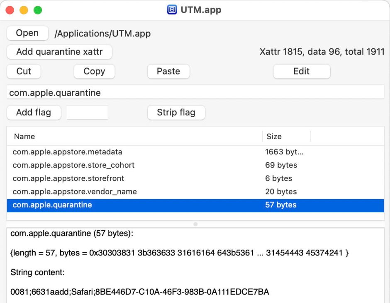The height and width of the screenshot is (303, 390).
Task: Paste an xattr with Paste button
Action: (168, 71)
